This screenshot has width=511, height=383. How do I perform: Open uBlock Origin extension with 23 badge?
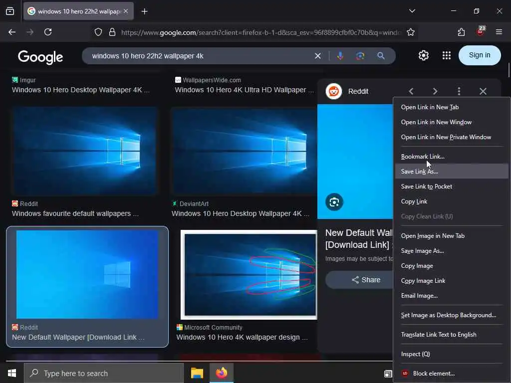click(480, 31)
